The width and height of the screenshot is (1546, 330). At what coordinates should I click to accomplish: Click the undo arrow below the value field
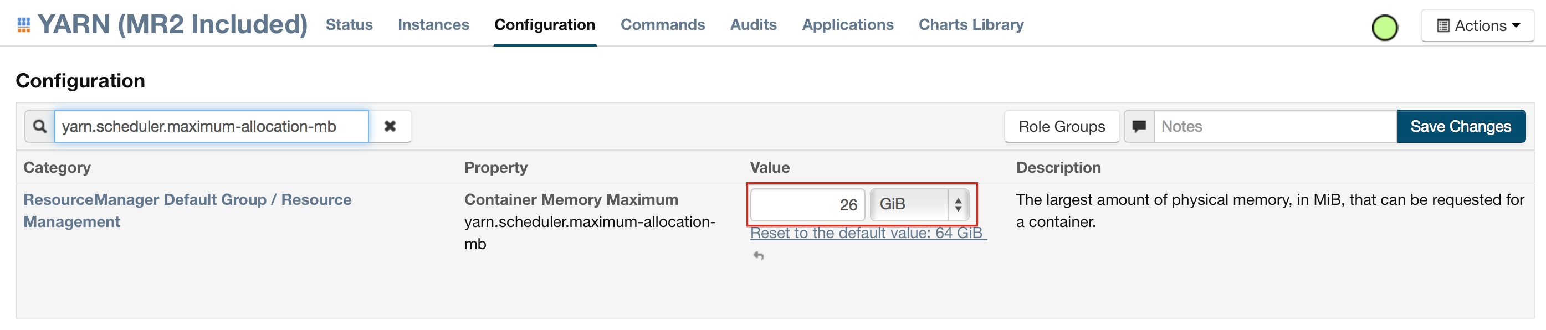pos(758,256)
